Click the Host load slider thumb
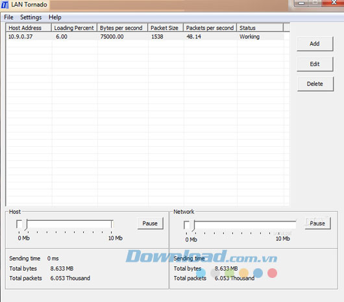 click(x=25, y=225)
